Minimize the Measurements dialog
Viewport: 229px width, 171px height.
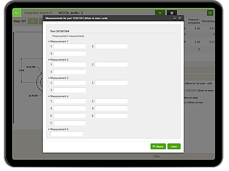click(174, 18)
